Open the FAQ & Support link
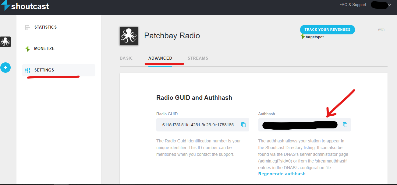397x185 pixels. [353, 5]
